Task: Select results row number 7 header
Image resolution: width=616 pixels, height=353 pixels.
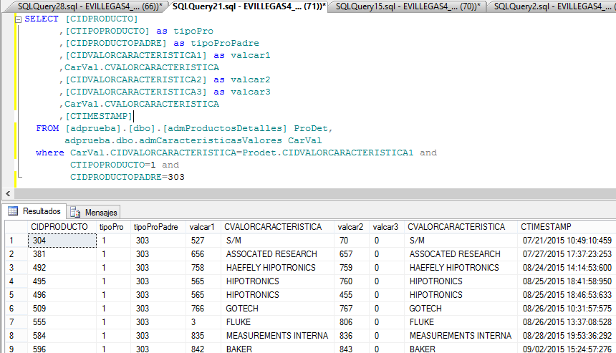Action: (16, 322)
